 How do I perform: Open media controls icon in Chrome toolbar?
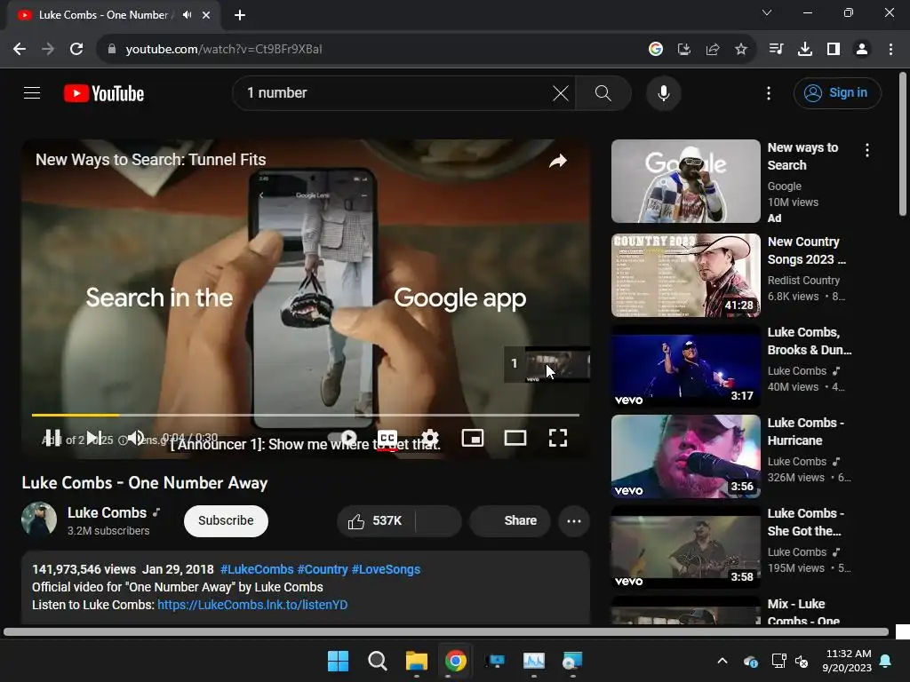tap(777, 50)
